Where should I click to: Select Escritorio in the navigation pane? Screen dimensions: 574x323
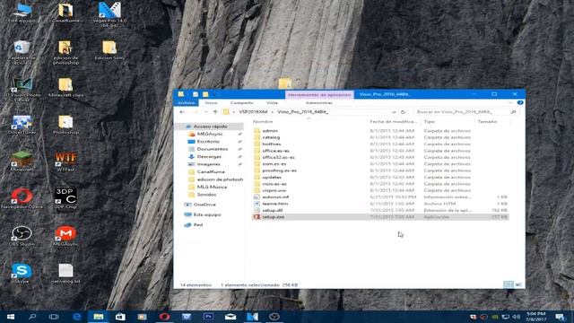click(x=208, y=142)
